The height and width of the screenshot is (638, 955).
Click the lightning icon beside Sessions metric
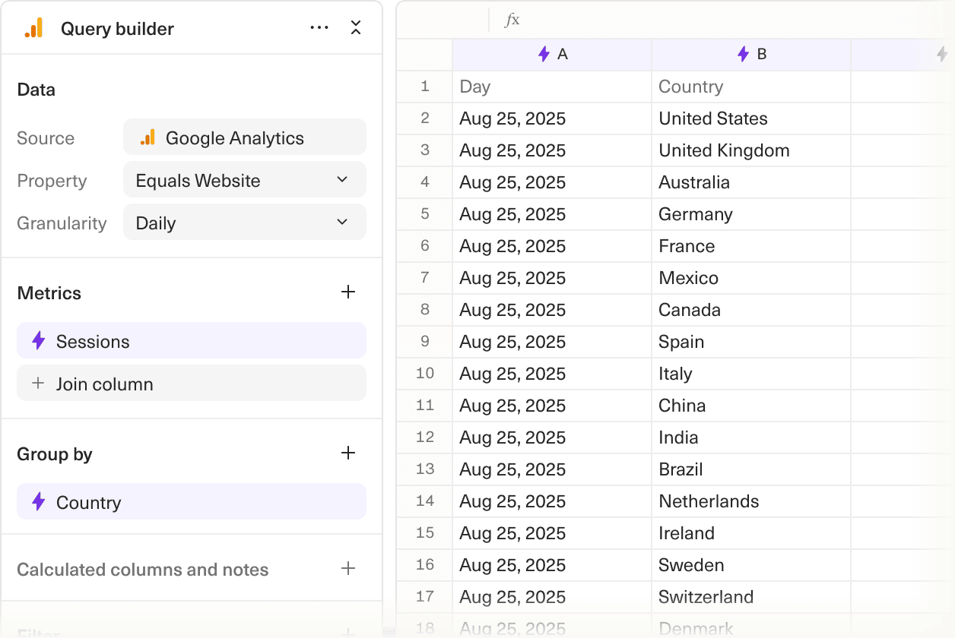pos(39,341)
